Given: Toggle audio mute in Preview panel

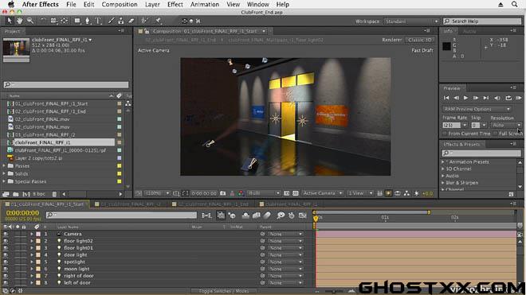Looking at the screenshot, I should [497, 98].
